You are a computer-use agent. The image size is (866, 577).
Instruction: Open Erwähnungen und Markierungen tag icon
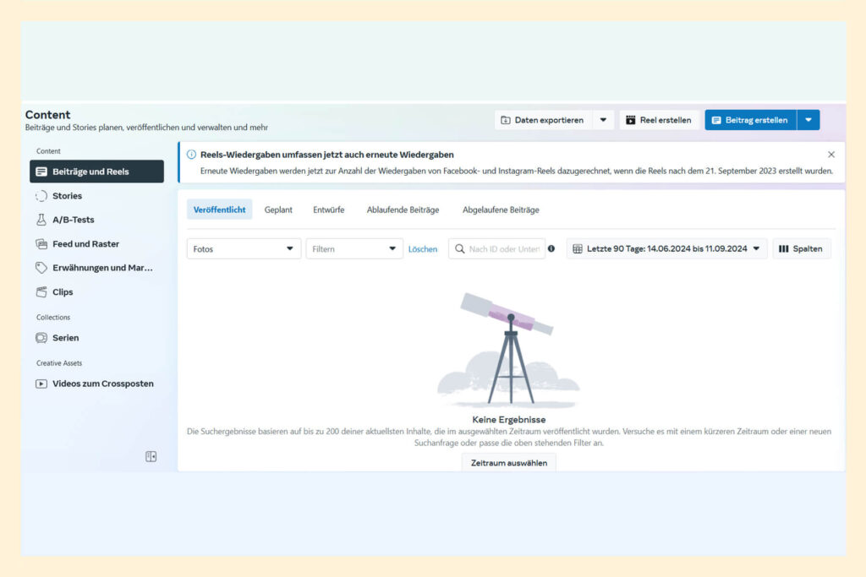(41, 268)
